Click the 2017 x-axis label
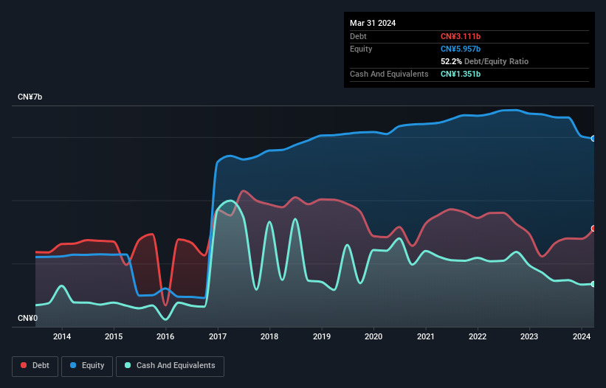Viewport: 606px width, 388px height. point(218,336)
